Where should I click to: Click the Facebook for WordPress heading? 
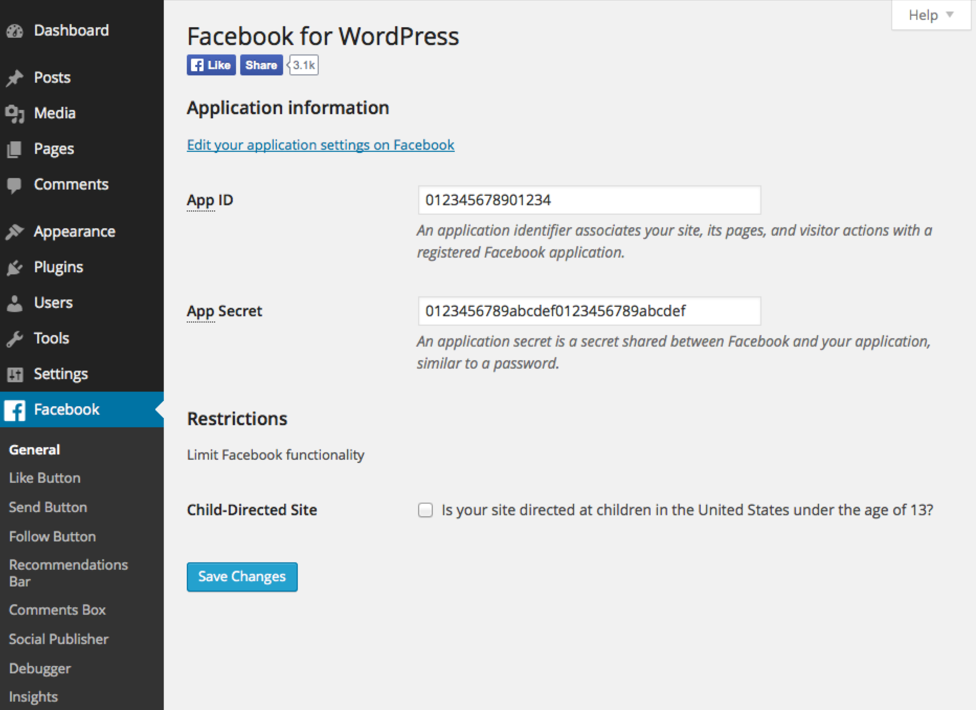click(x=323, y=36)
